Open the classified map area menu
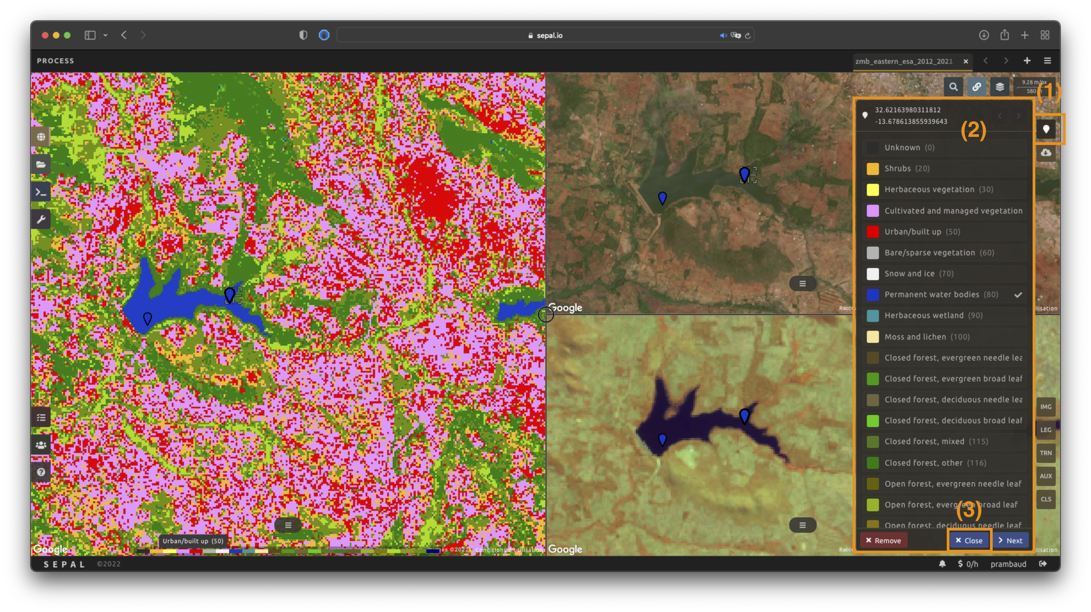 (288, 525)
